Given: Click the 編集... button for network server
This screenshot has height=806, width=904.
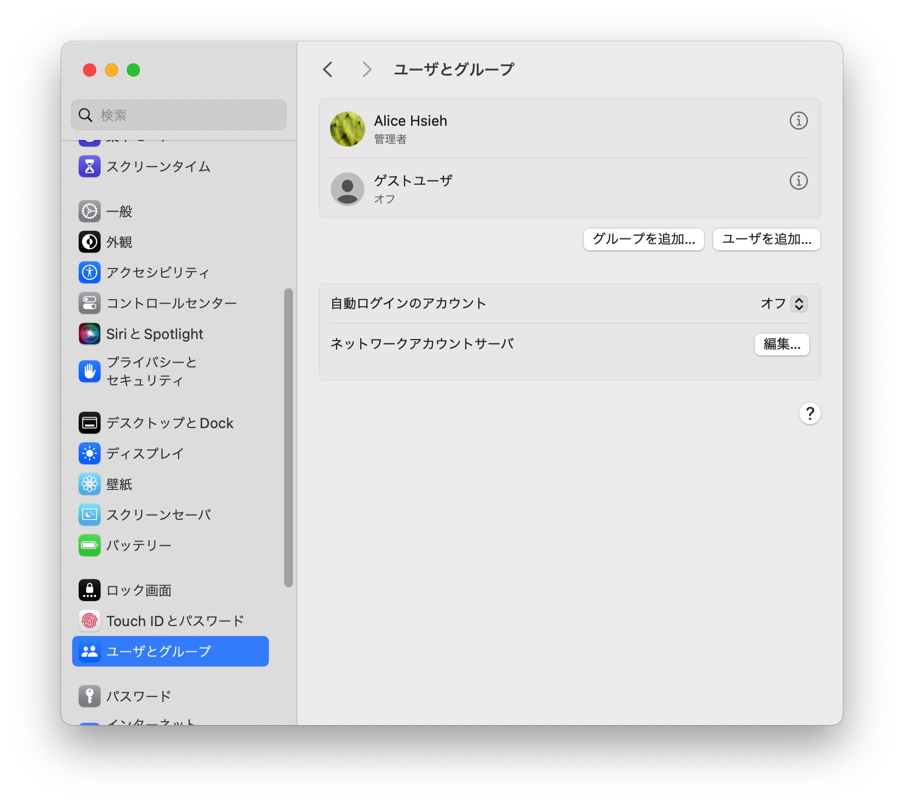Looking at the screenshot, I should 782,344.
